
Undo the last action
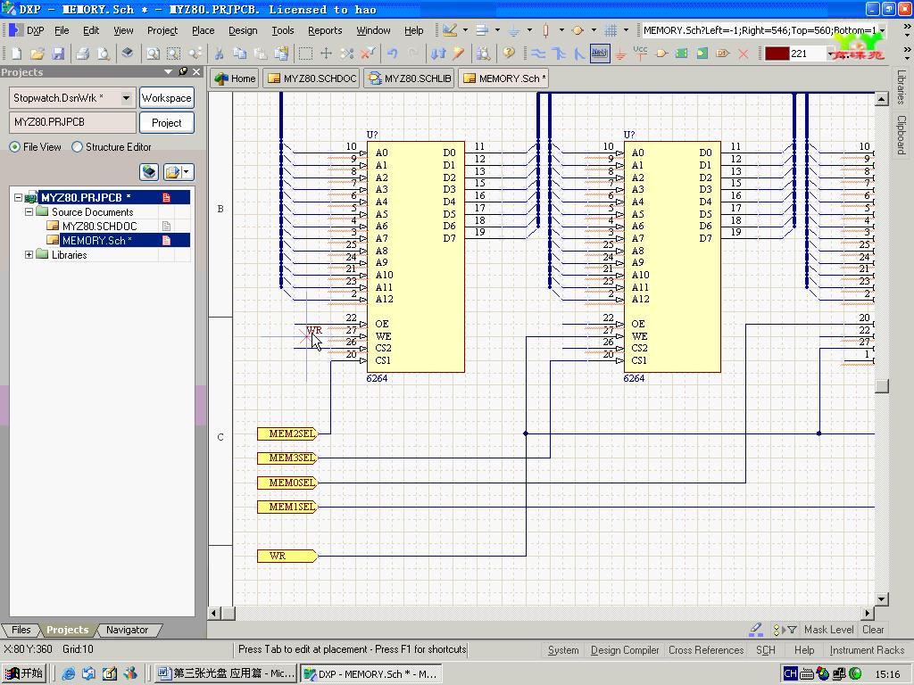tap(393, 54)
